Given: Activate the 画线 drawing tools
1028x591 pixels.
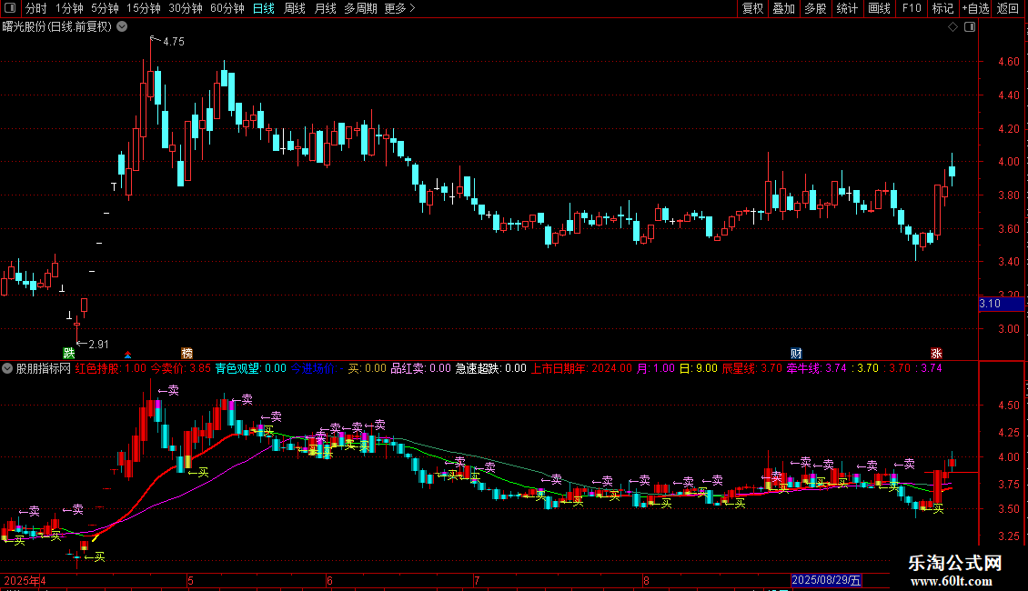Looking at the screenshot, I should tap(879, 8).
